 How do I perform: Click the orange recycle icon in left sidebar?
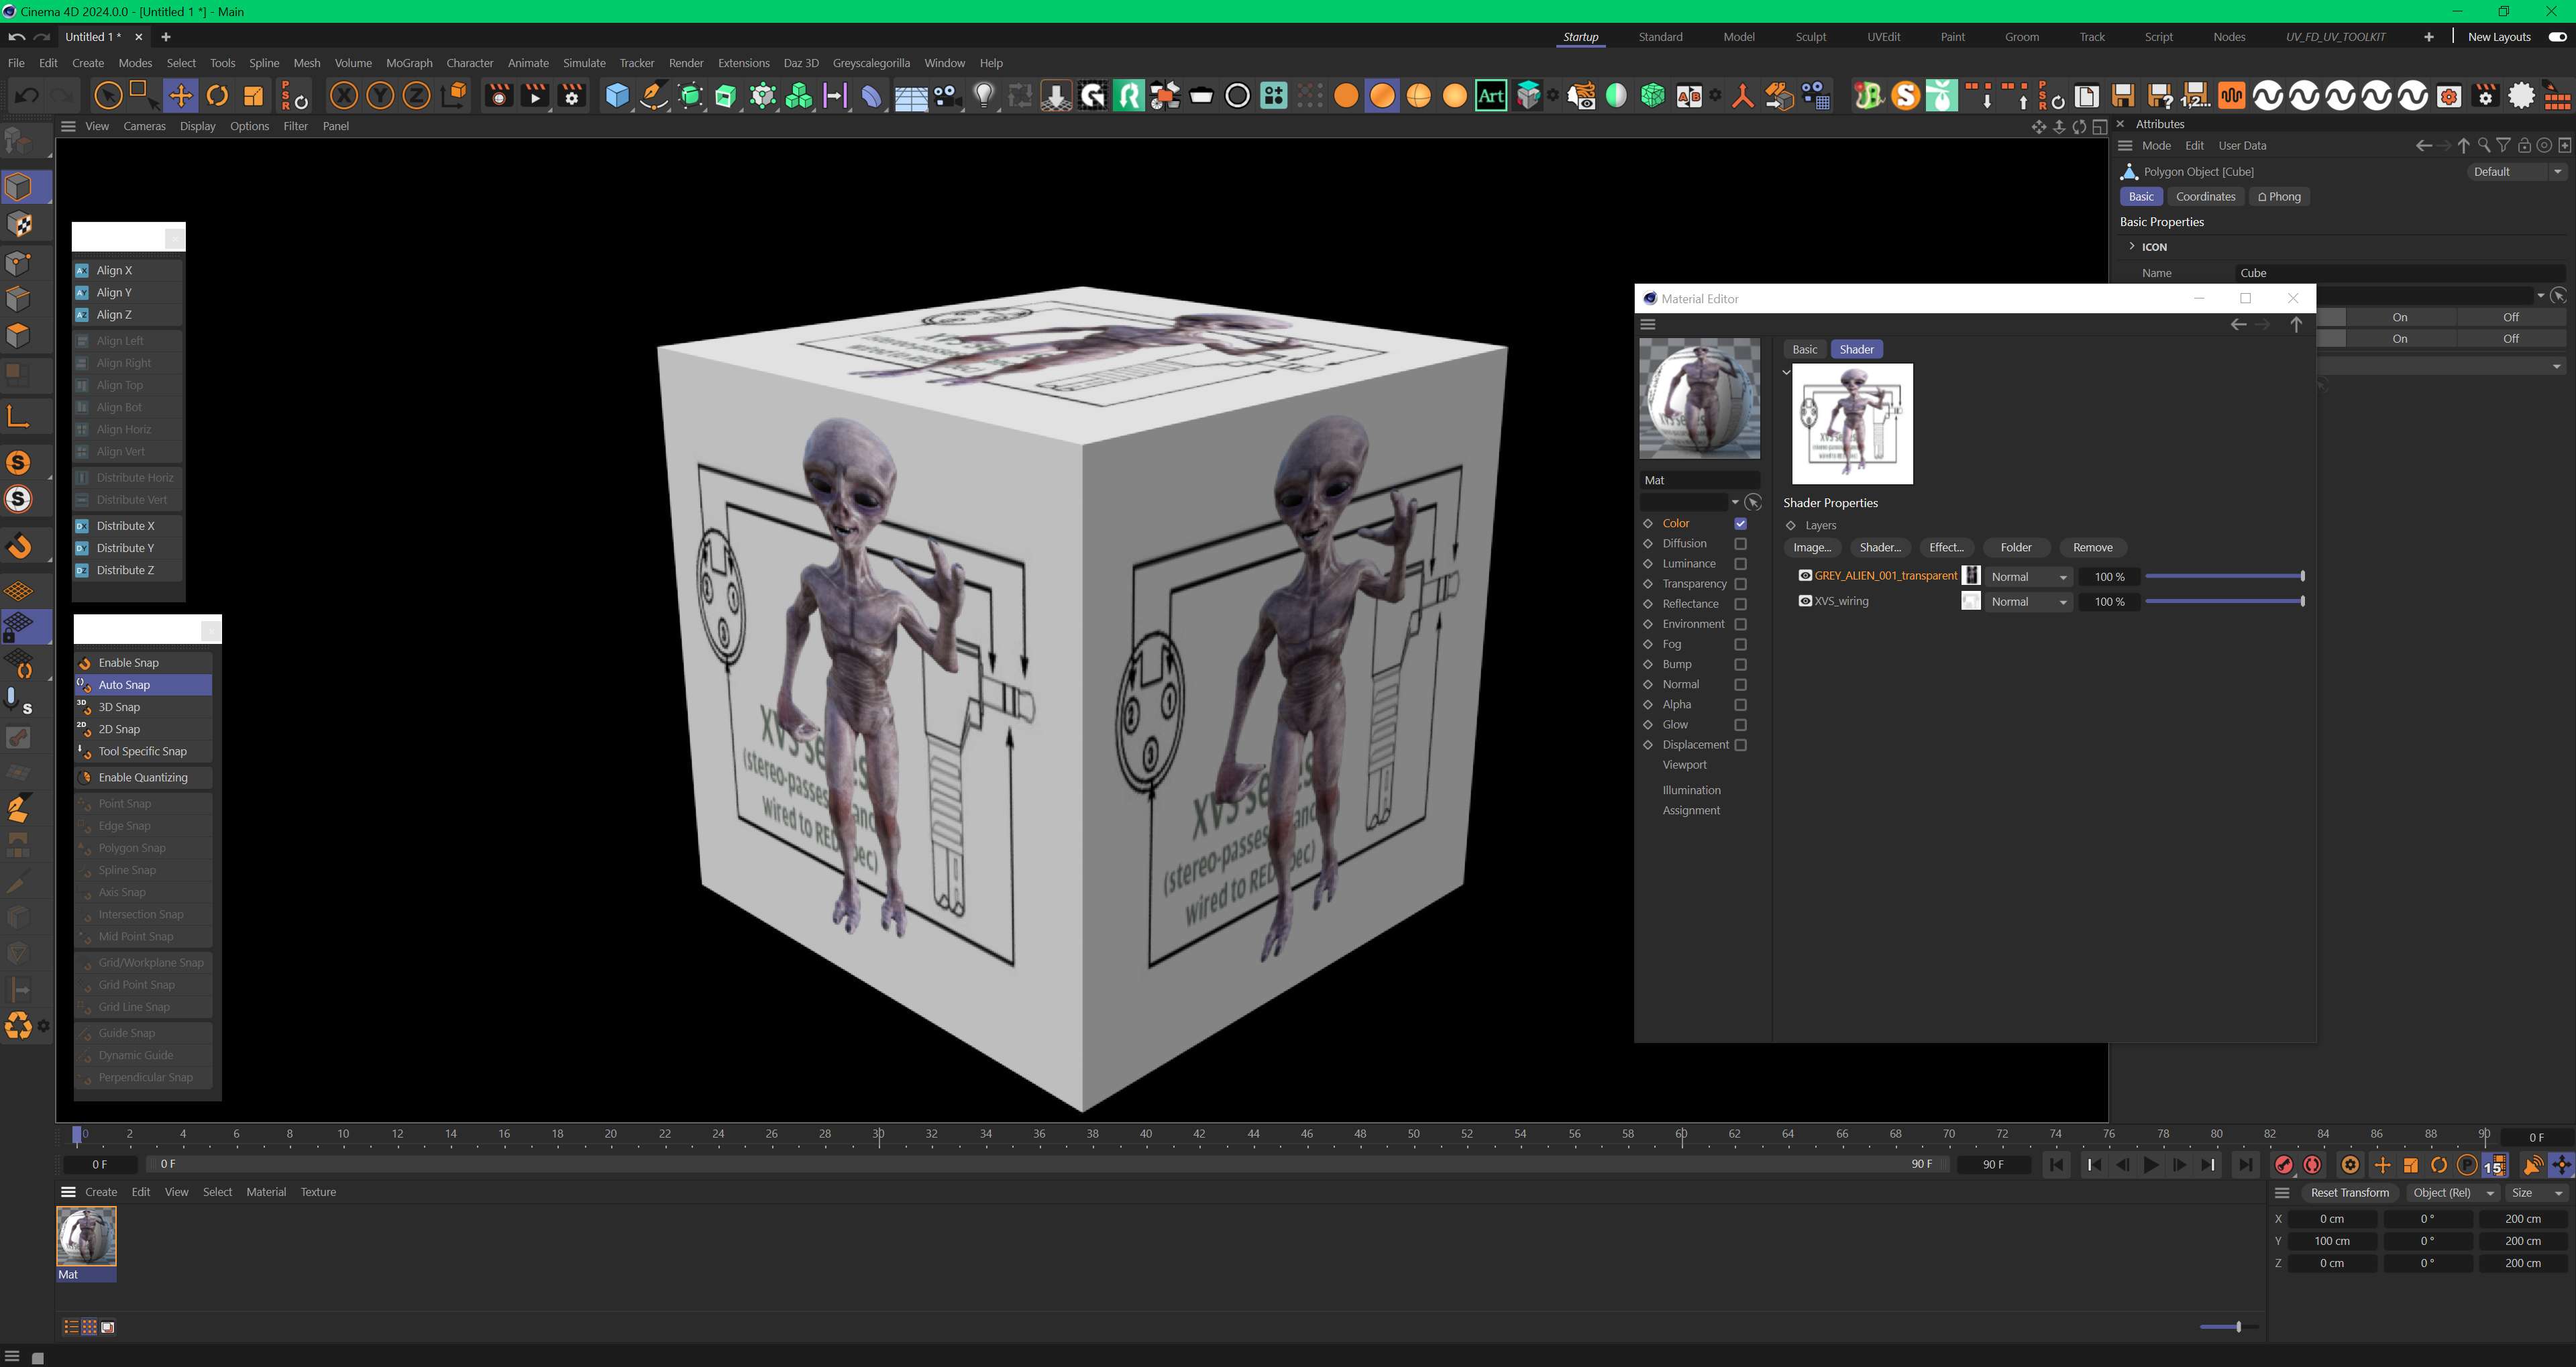point(19,1026)
